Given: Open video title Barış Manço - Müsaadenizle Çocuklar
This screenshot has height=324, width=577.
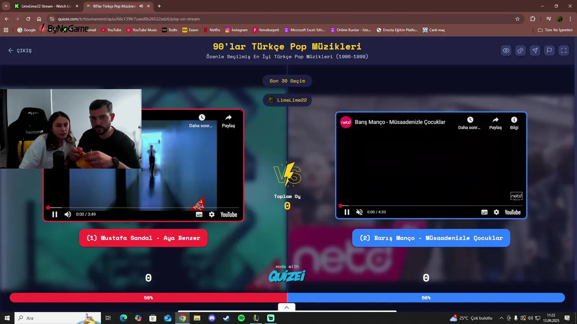Looking at the screenshot, I should (x=400, y=122).
